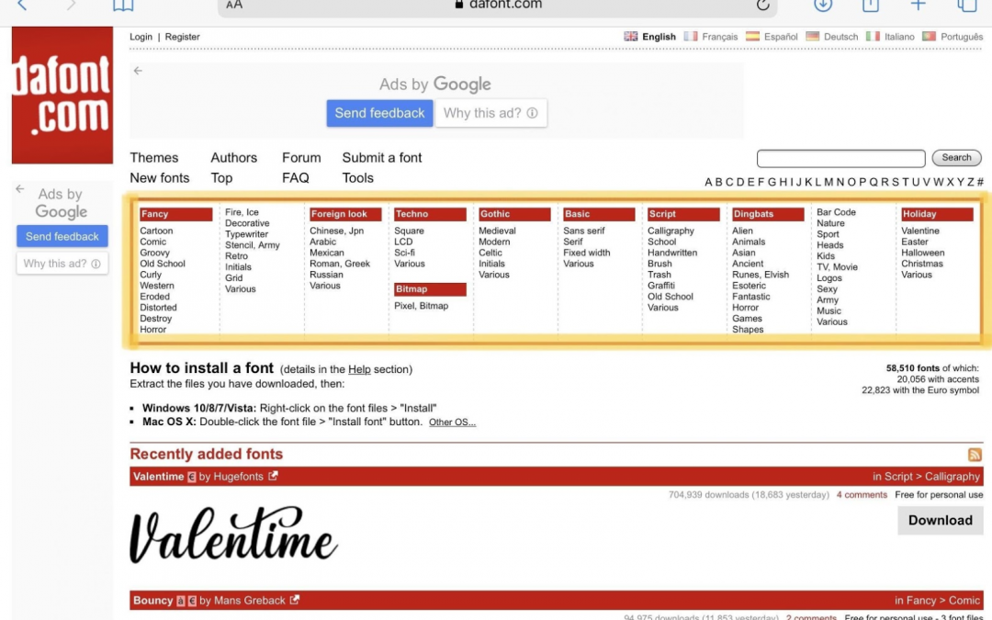Open the Graffiti fonts category
The width and height of the screenshot is (992, 620).
click(661, 286)
